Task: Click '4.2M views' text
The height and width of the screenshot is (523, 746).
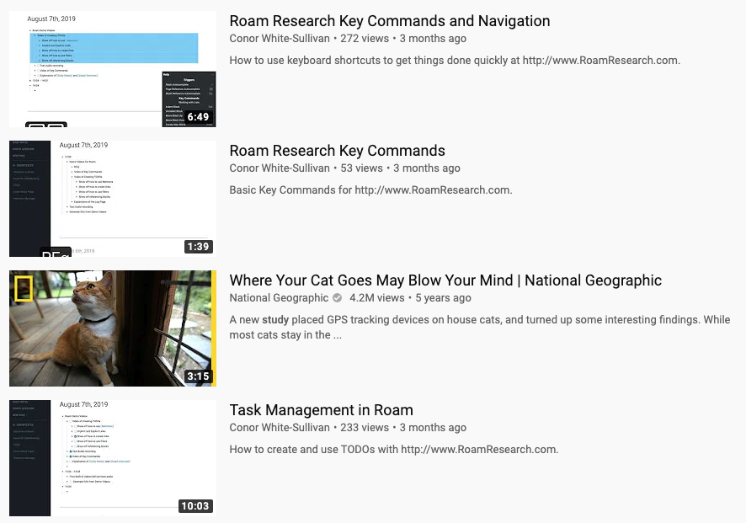Action: pos(377,298)
